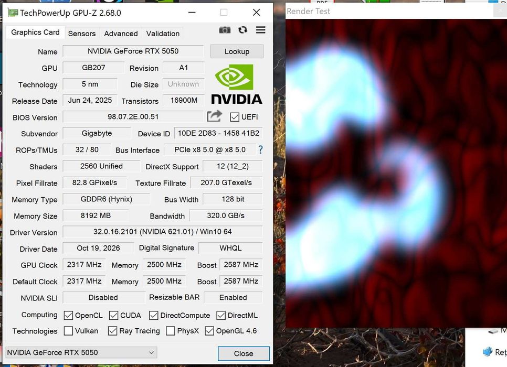The image size is (507, 367).
Task: Click the NVIDIA logo
Action: (237, 84)
